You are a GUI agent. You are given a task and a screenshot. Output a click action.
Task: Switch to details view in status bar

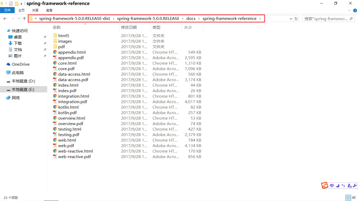(348, 198)
